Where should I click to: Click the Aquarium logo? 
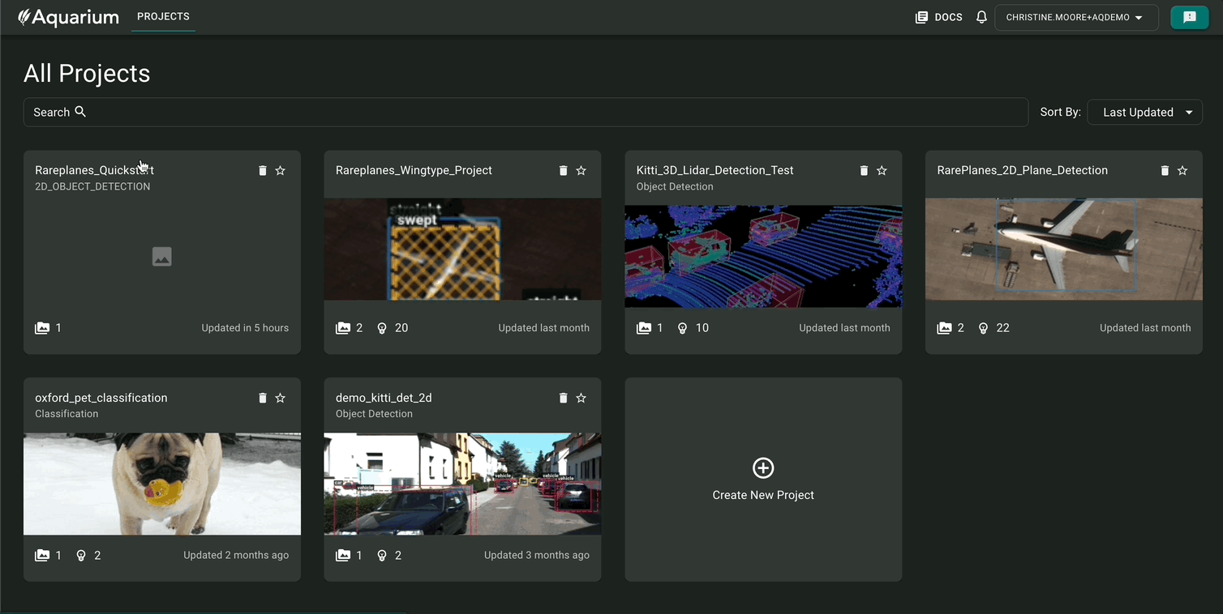coord(68,17)
